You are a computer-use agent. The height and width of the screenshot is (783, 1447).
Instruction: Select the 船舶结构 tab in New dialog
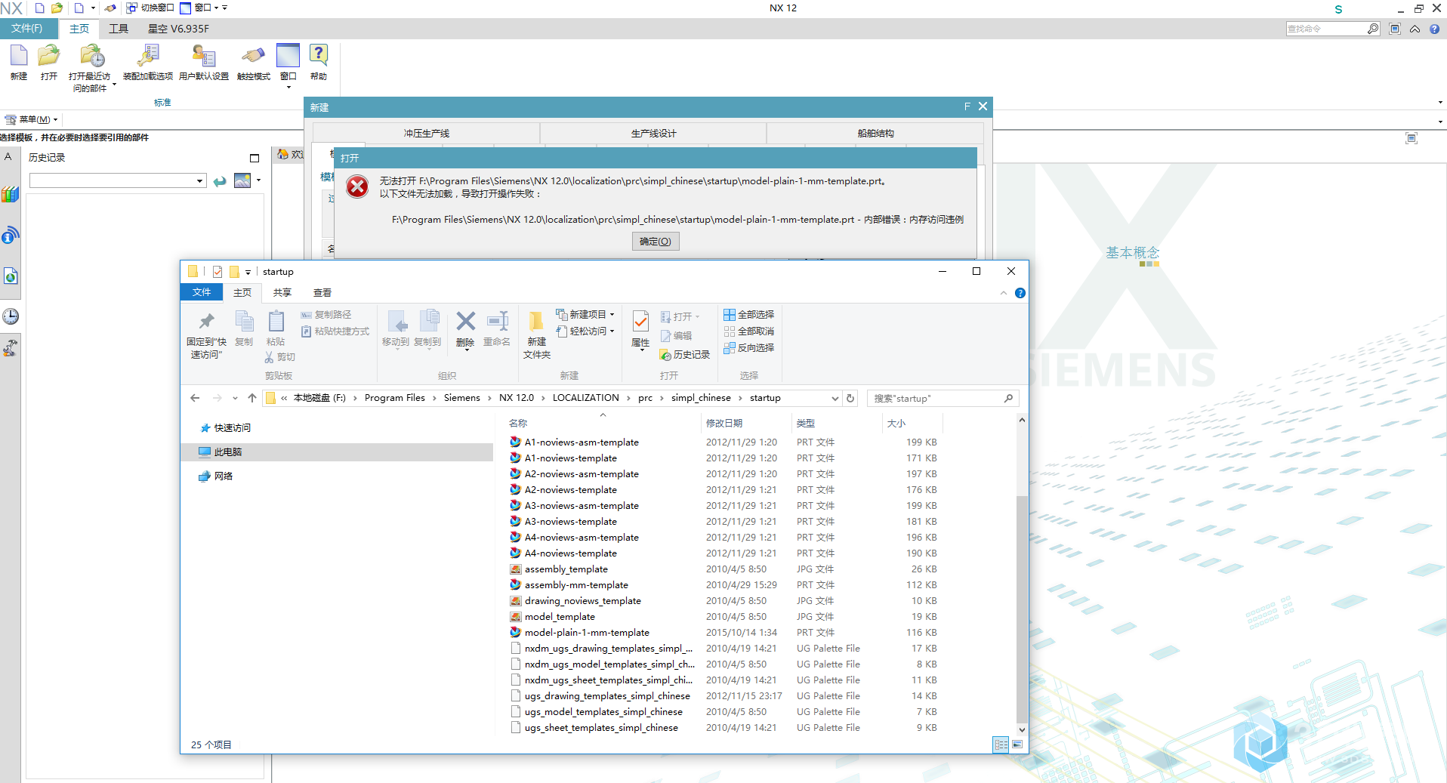coord(875,133)
